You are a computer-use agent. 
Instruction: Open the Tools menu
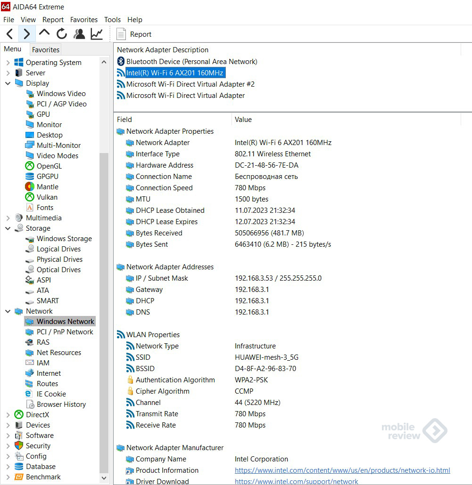click(x=112, y=19)
